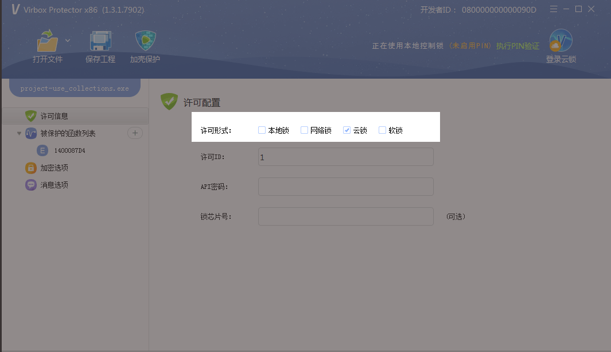The height and width of the screenshot is (352, 611).
Task: Focus the API密码 input field
Action: (346, 187)
